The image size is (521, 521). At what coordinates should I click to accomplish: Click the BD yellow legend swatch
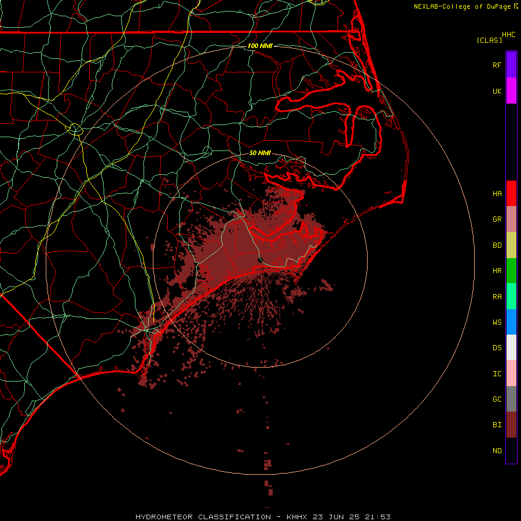coord(511,245)
